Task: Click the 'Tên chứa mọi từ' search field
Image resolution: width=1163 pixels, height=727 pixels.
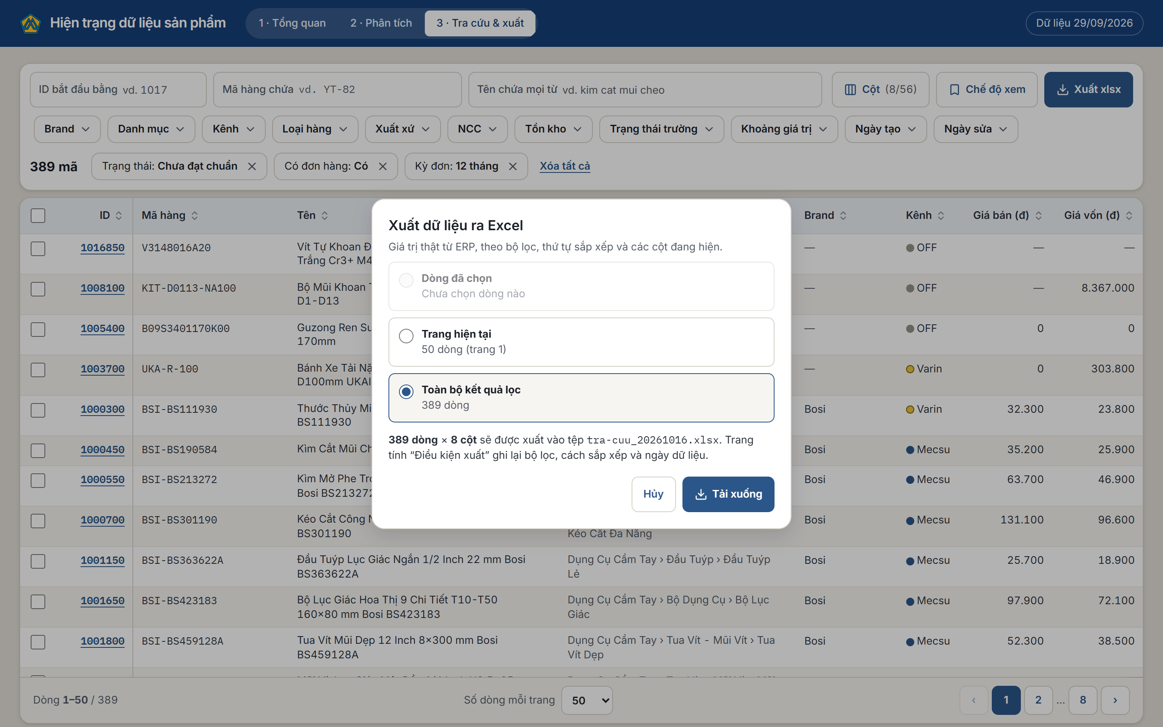Action: point(645,89)
